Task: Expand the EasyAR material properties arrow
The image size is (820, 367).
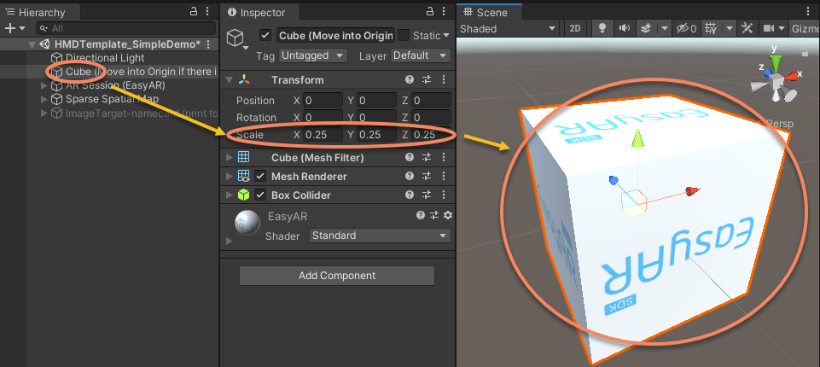Action: 229,241
